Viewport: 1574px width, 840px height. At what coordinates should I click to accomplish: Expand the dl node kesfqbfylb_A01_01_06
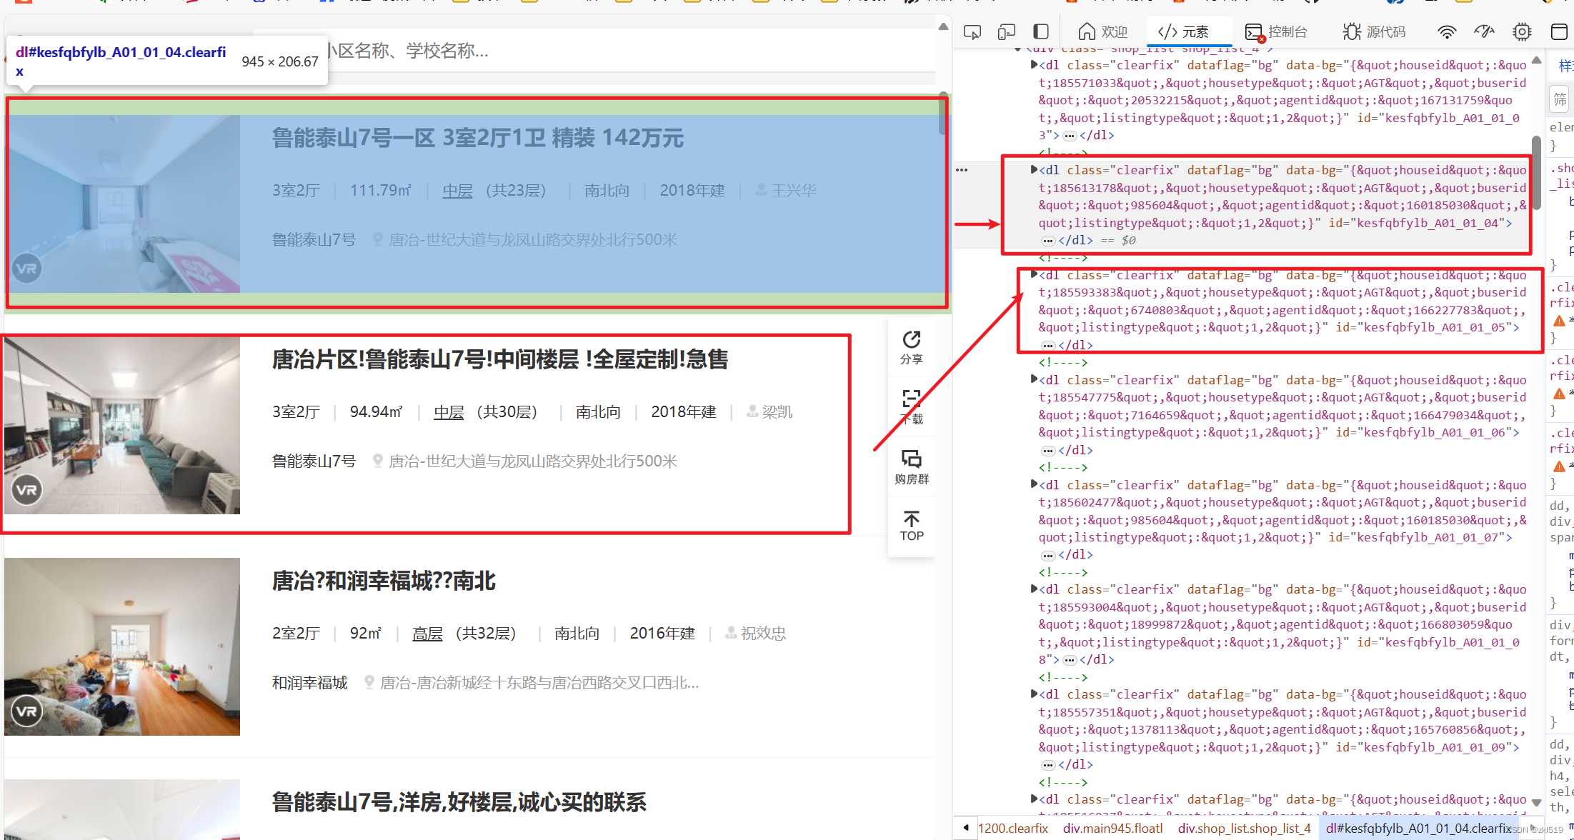coord(1034,380)
